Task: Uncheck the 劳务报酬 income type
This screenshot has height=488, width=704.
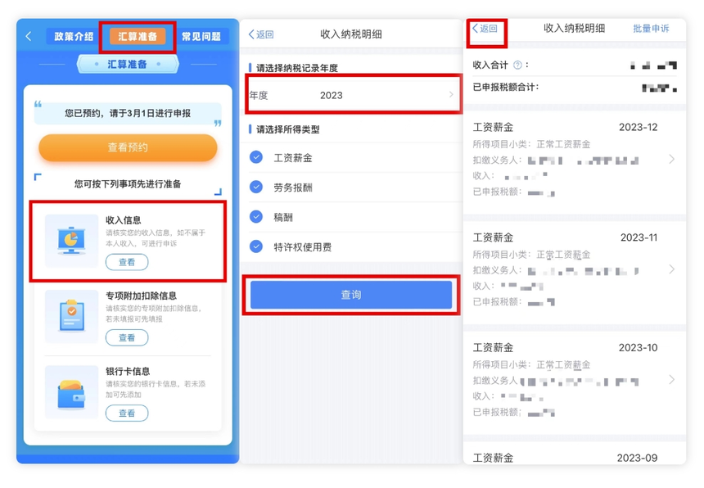Action: (256, 188)
